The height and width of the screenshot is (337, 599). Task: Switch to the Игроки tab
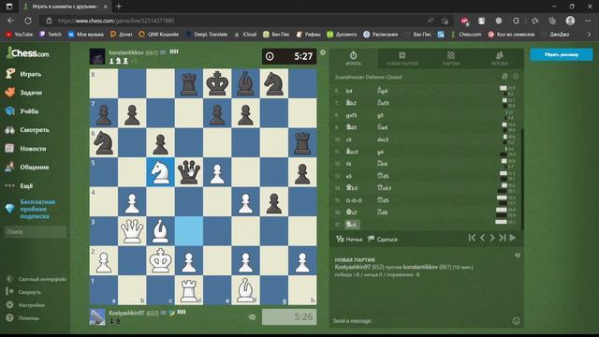point(499,58)
